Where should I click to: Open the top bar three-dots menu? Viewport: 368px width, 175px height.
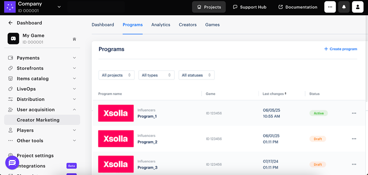[330, 7]
